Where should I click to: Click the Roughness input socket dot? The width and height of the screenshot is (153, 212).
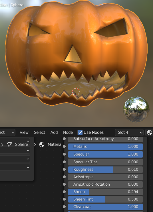click(64, 169)
